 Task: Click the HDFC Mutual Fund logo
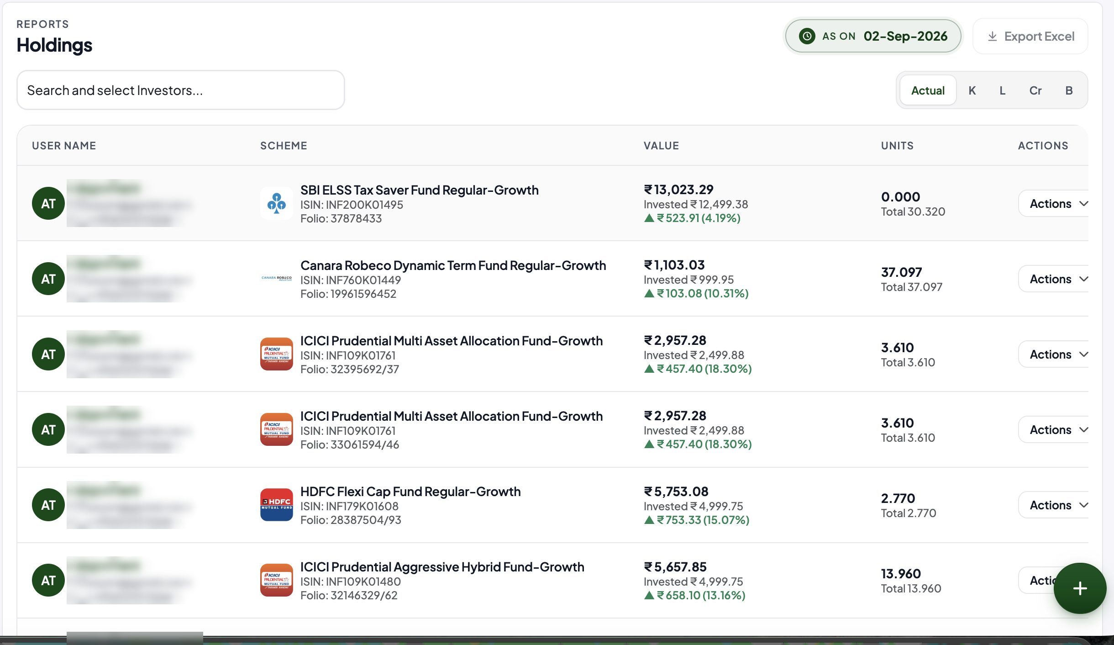[277, 505]
